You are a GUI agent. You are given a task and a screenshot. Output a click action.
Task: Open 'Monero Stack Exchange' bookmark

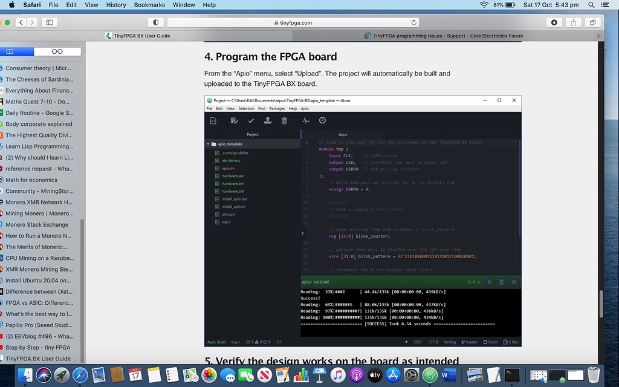(36, 224)
